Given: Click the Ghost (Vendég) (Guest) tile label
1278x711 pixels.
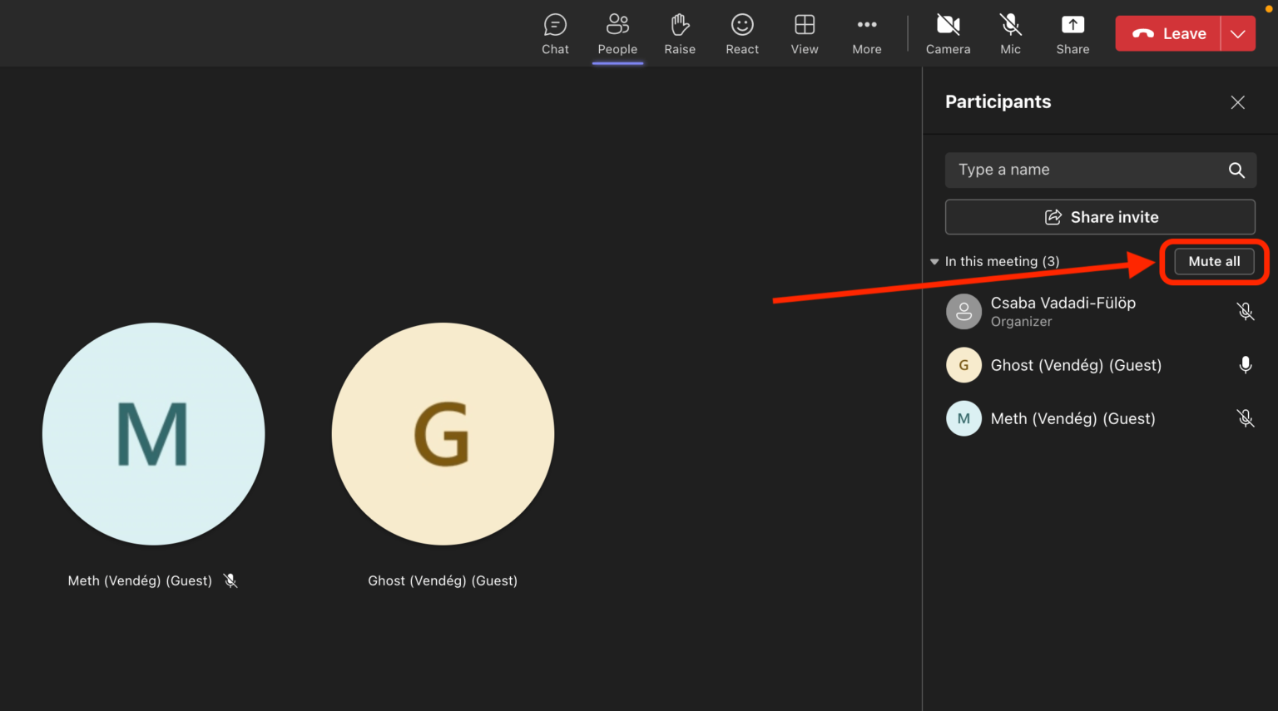Looking at the screenshot, I should pyautogui.click(x=443, y=580).
